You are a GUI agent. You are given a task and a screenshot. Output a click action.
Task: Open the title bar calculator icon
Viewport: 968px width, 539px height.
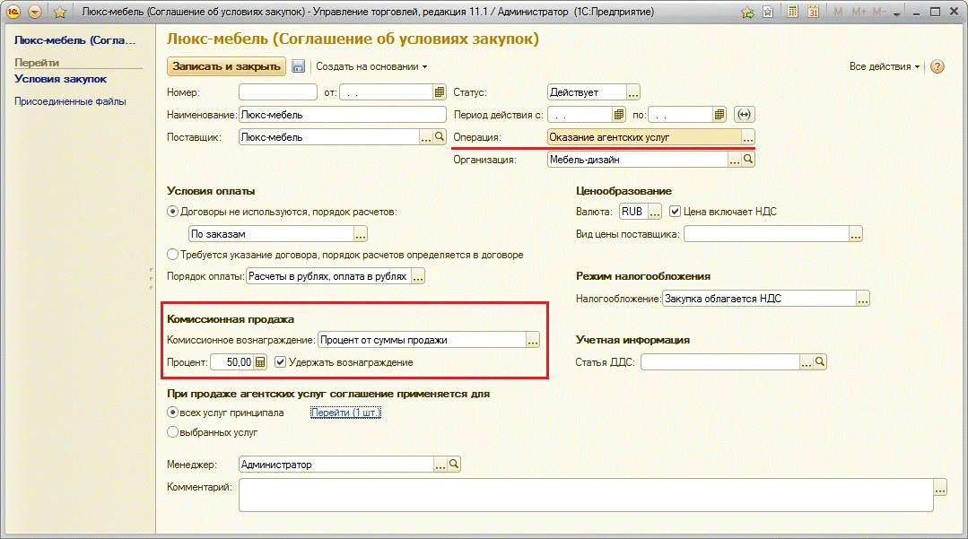coord(793,13)
